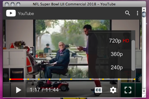Click the quality menu scrollbar thumb
Screen dimensions: 149x99
[133, 55]
